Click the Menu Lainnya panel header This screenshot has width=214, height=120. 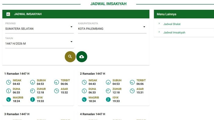tap(184, 14)
